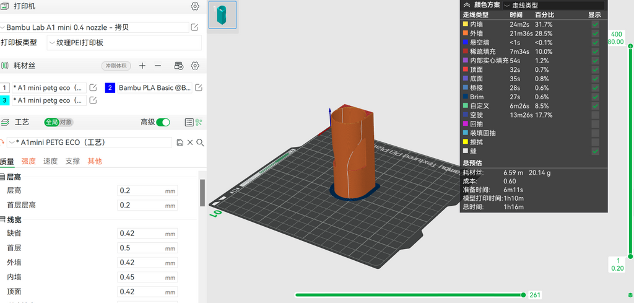Switch to the 支撑 support tab
The width and height of the screenshot is (634, 303).
pyautogui.click(x=73, y=161)
